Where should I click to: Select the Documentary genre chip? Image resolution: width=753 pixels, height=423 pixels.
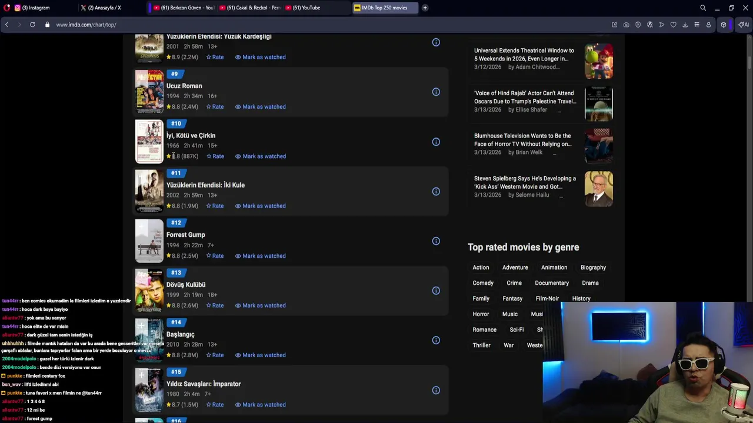(x=552, y=283)
